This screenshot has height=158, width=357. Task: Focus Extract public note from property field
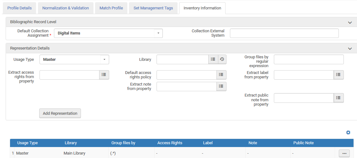304,98
